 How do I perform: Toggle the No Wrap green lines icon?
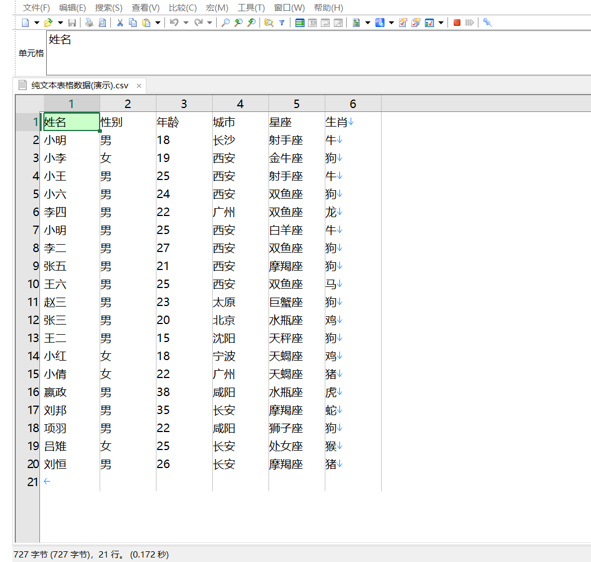click(x=299, y=23)
